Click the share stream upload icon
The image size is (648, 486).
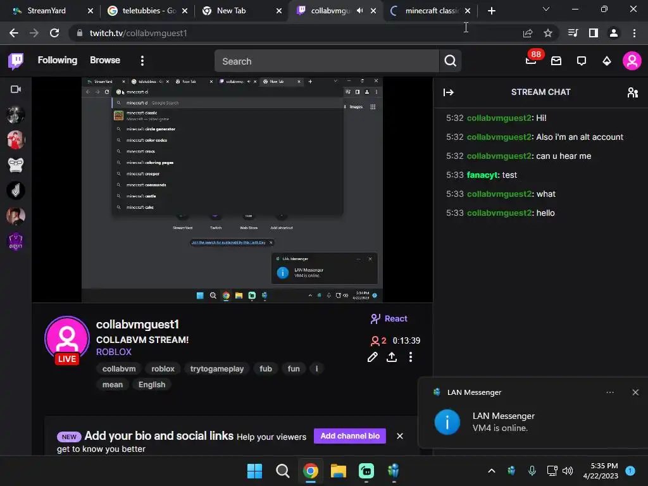tap(391, 357)
